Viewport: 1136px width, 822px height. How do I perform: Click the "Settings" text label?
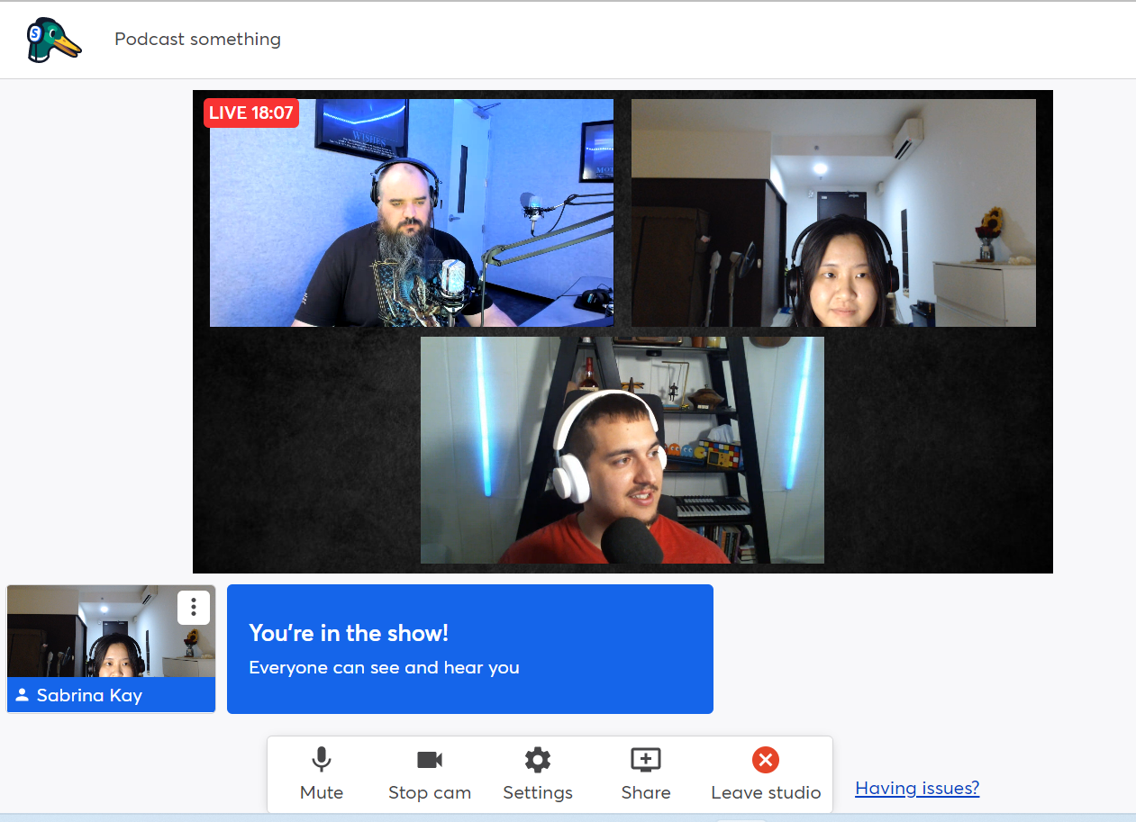click(x=538, y=793)
